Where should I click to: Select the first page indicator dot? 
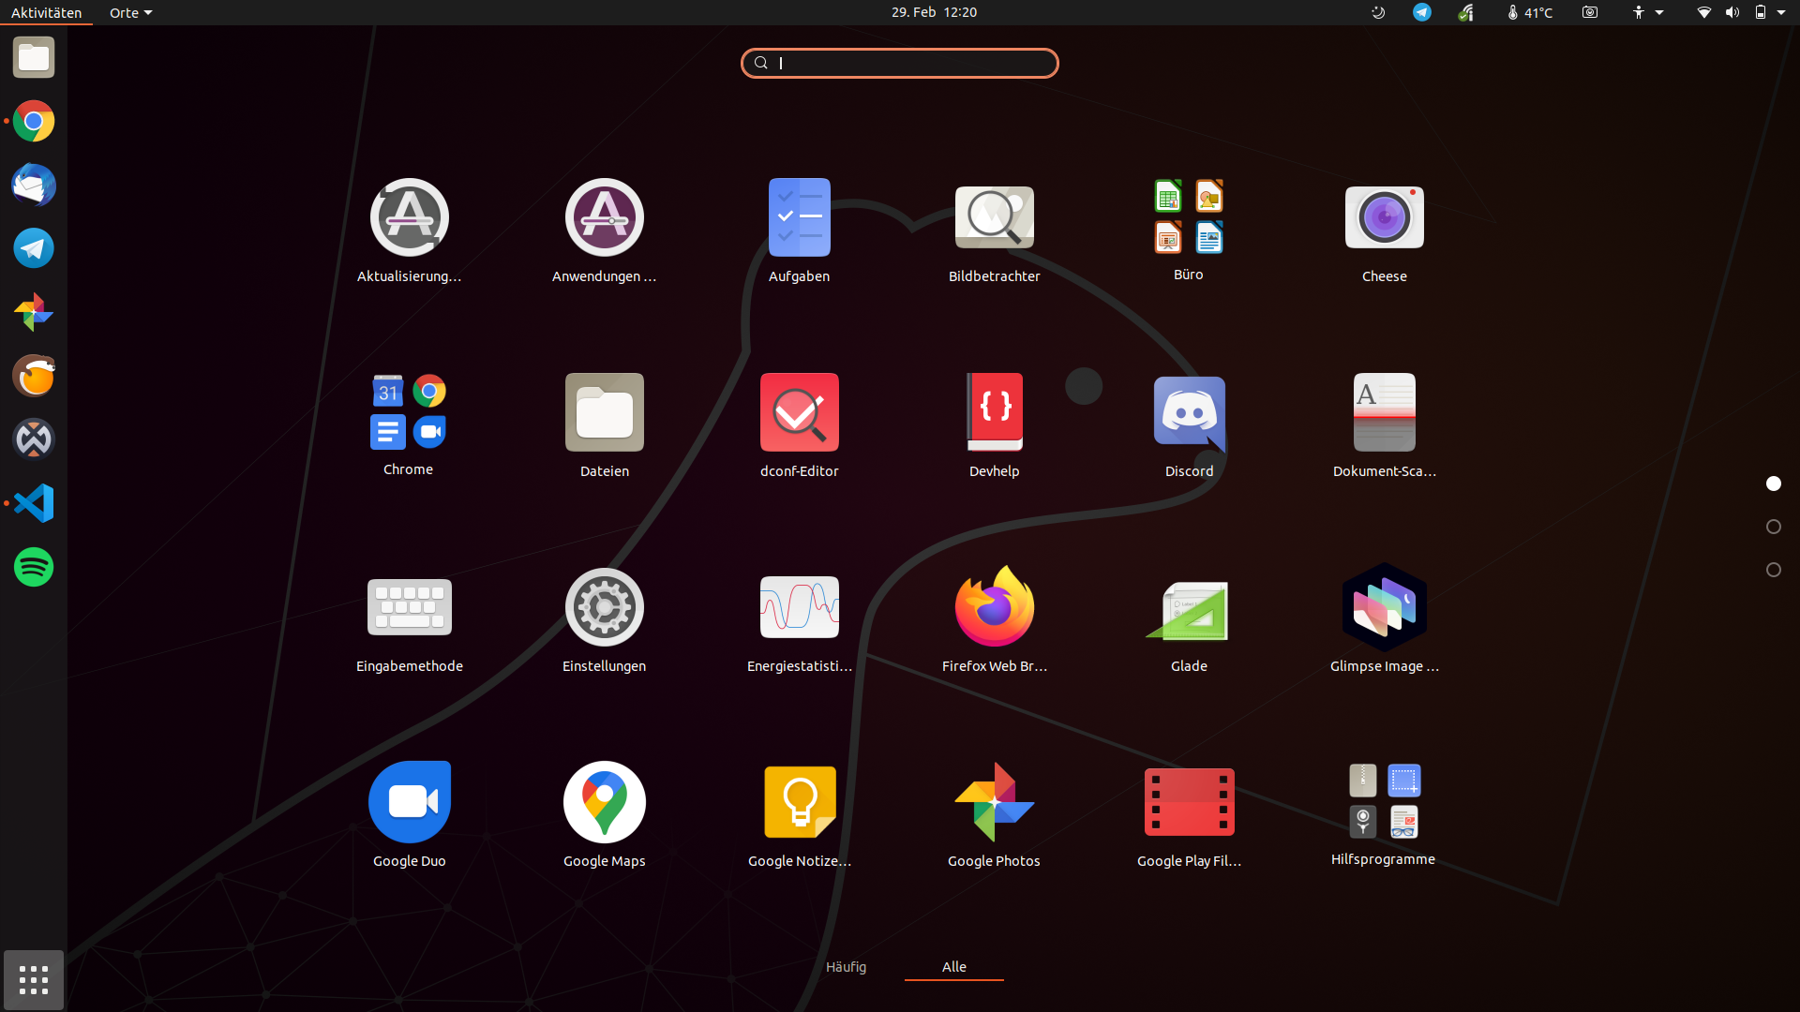(1773, 484)
